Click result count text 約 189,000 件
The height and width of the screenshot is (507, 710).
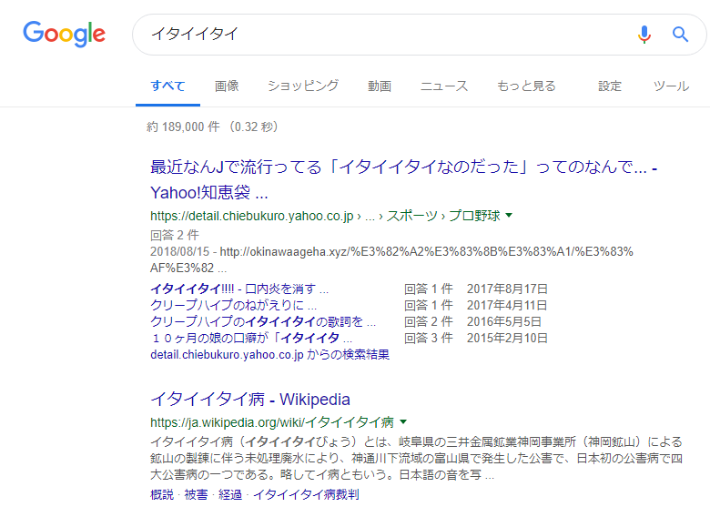tap(183, 127)
